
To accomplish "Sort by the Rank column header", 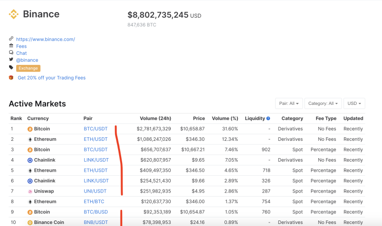I will click(16, 118).
